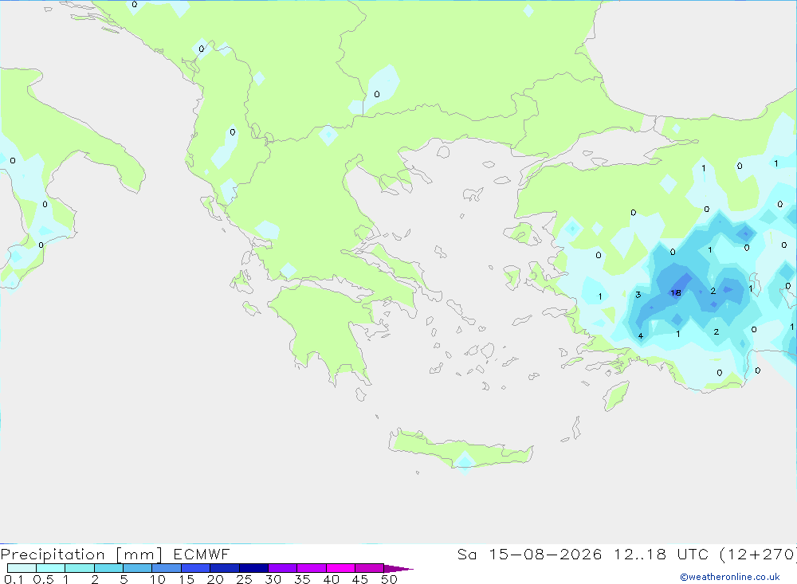Click the above-50 arrow tip of legend
This screenshot has width=797, height=584.
tap(398, 568)
